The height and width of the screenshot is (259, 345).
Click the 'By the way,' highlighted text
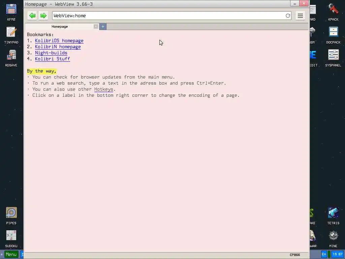point(41,71)
